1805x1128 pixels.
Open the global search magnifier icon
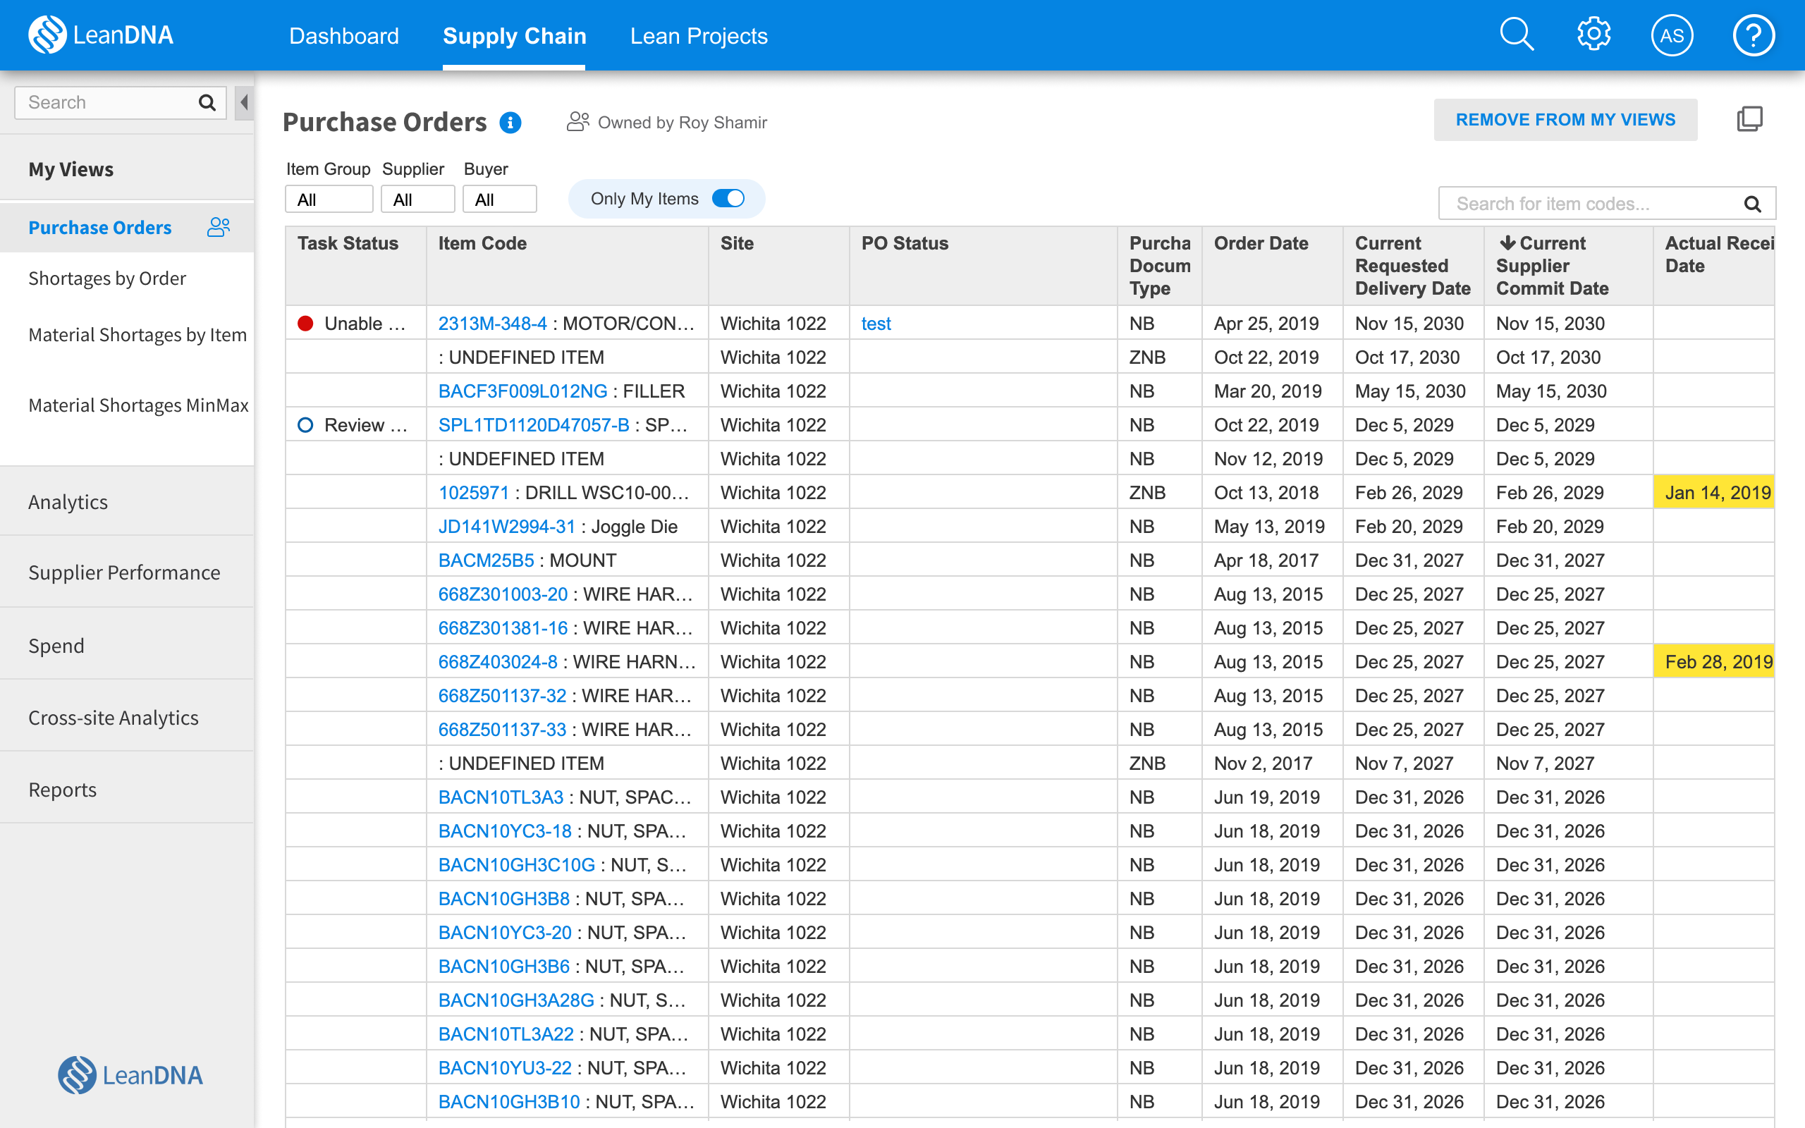point(1517,35)
